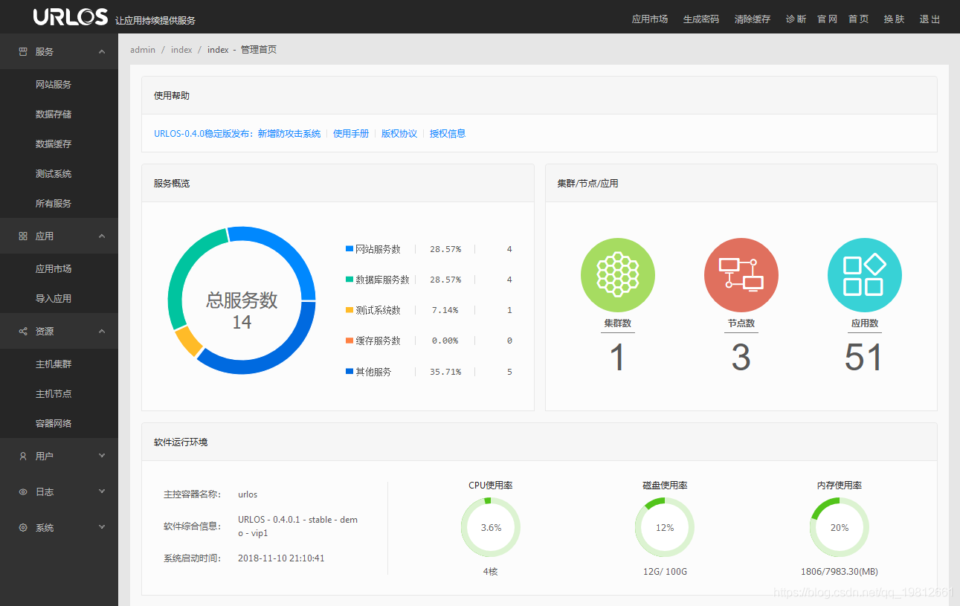This screenshot has height=606, width=960.
Task: Click 数据库服务数 legend color swatch
Action: point(349,280)
